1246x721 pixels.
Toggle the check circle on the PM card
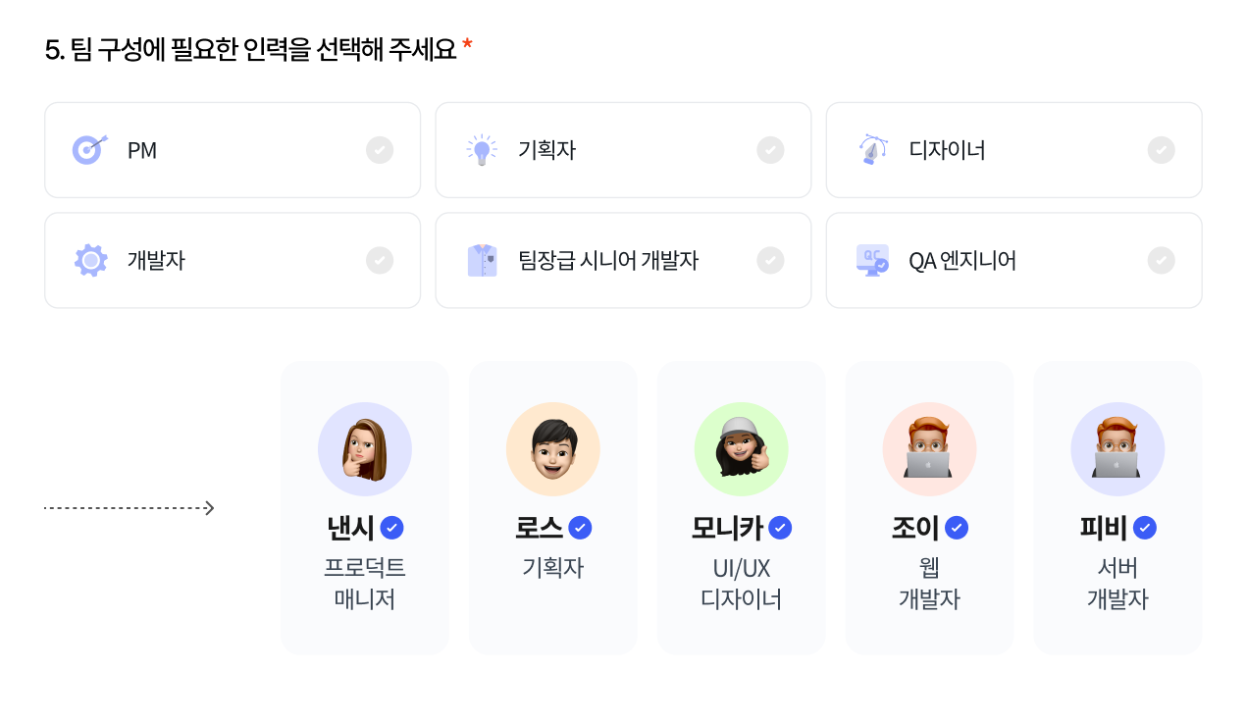click(x=380, y=150)
